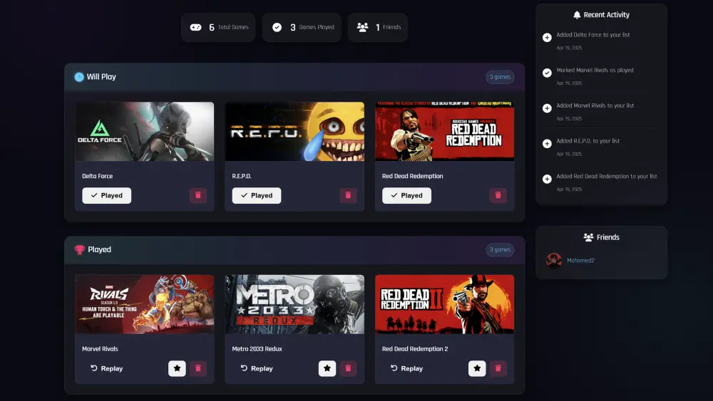The width and height of the screenshot is (713, 401).
Task: Favorite Red Dead Redemption 2 with the star icon
Action: (477, 368)
